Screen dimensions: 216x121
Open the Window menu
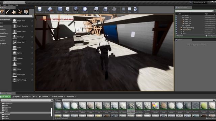click(x=10, y=5)
